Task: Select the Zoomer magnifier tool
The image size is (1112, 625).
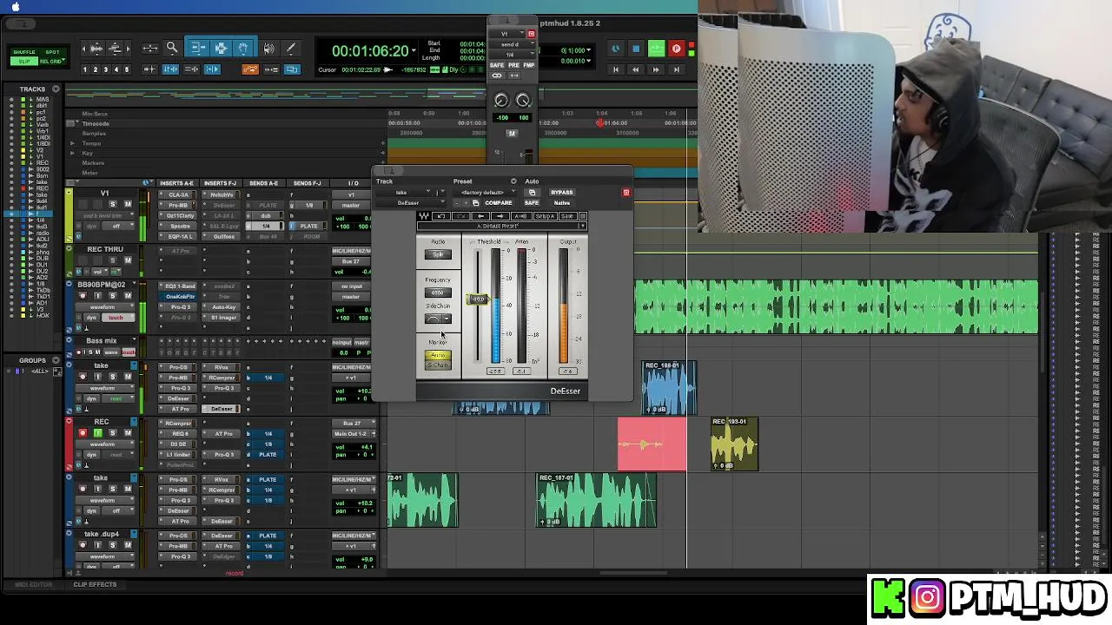Action: click(172, 49)
